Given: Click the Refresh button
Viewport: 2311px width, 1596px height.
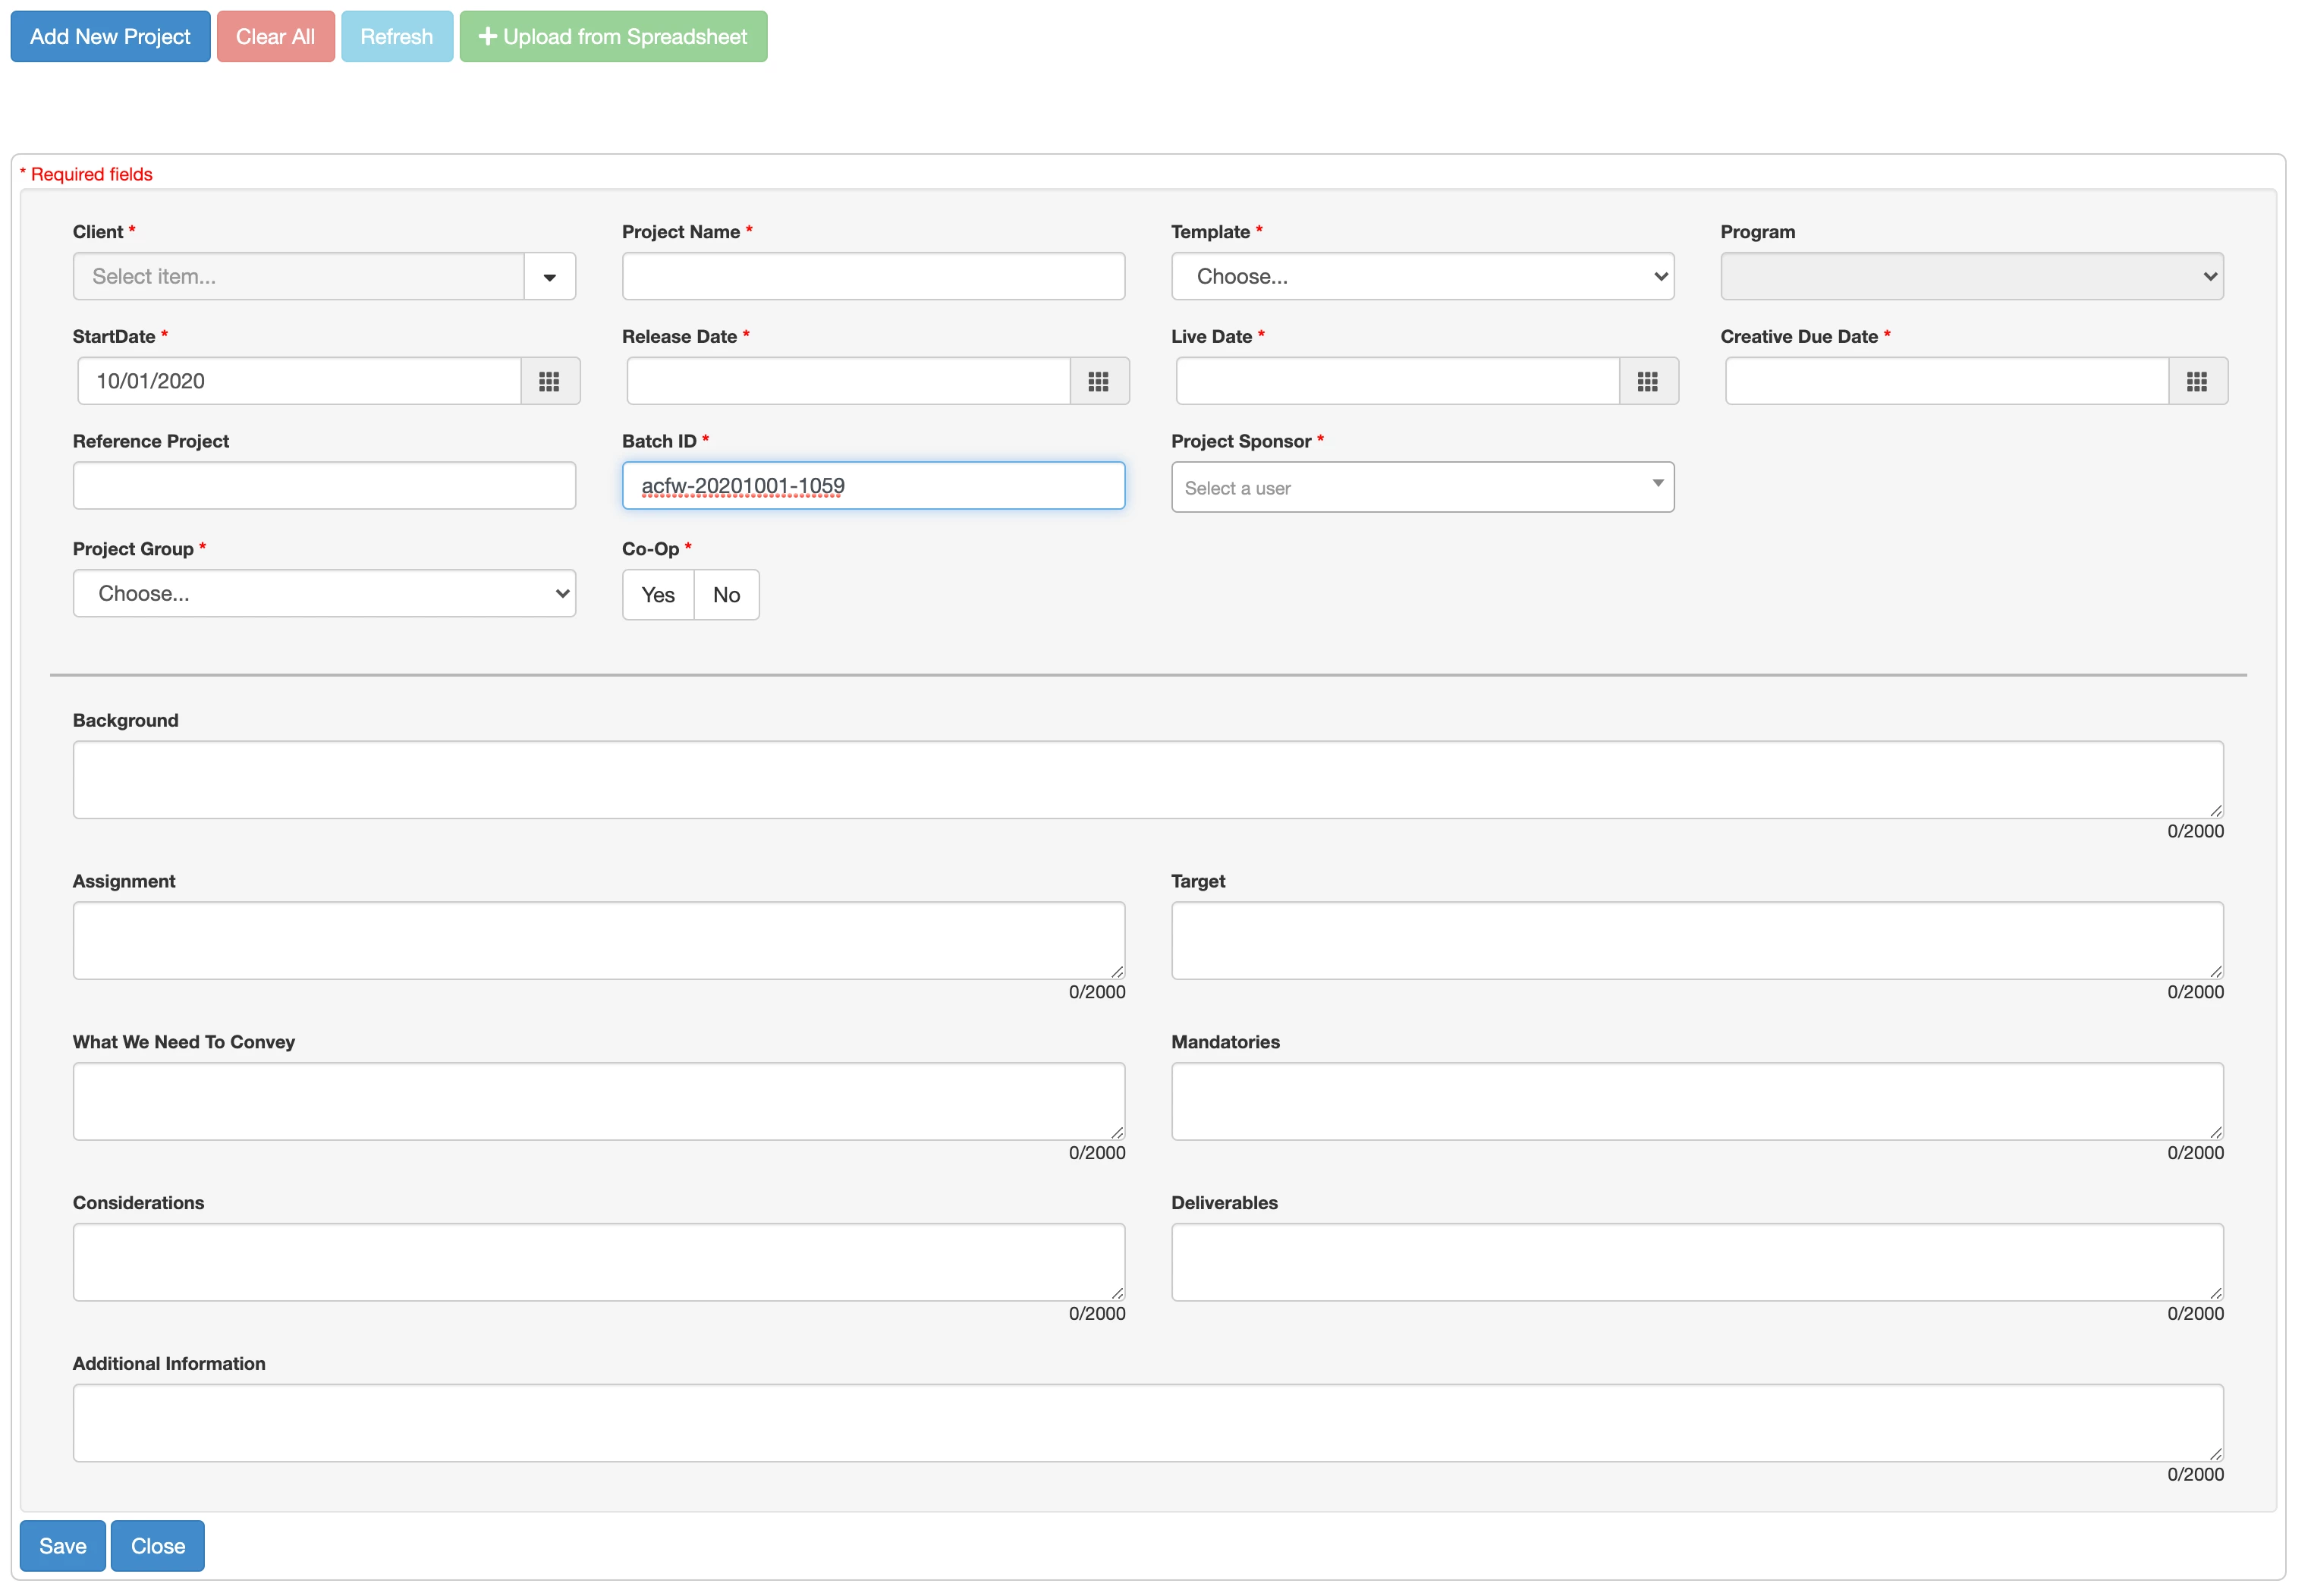Looking at the screenshot, I should tap(396, 37).
